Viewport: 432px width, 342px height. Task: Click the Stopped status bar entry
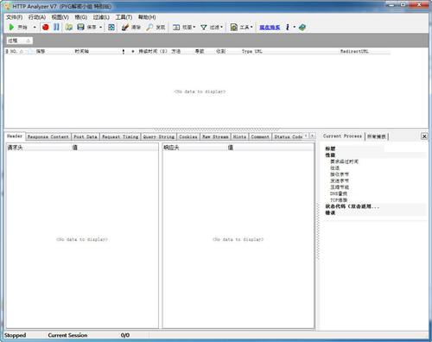[x=15, y=335]
